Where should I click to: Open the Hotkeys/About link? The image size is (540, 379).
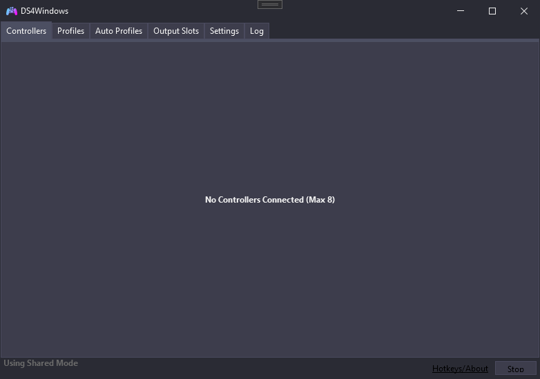coord(460,369)
